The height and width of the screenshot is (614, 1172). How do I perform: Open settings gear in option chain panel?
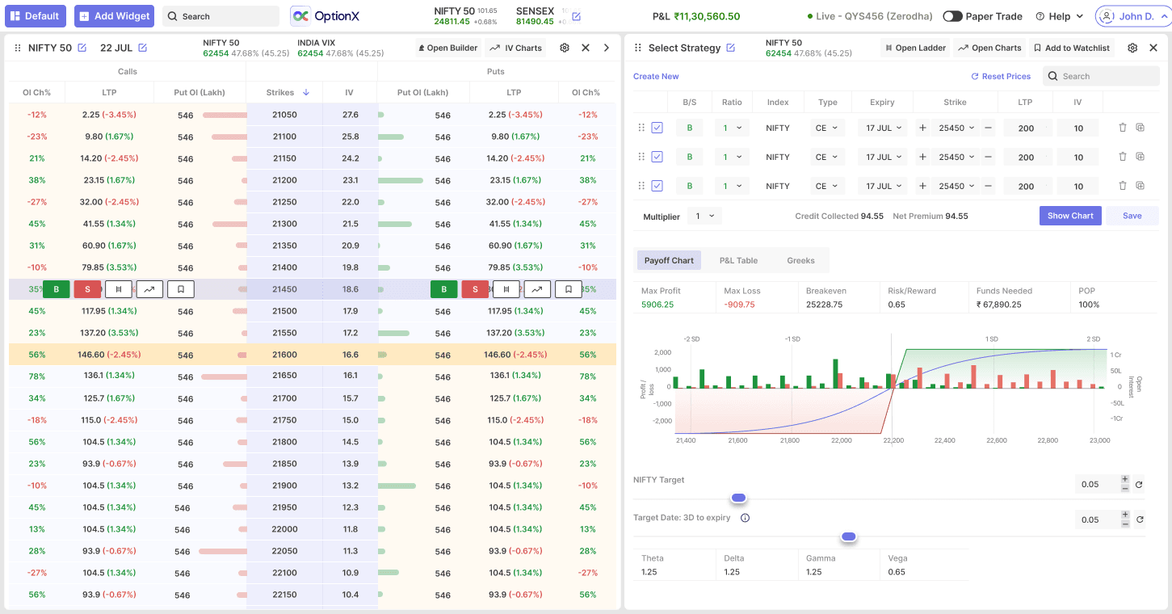[x=565, y=48]
